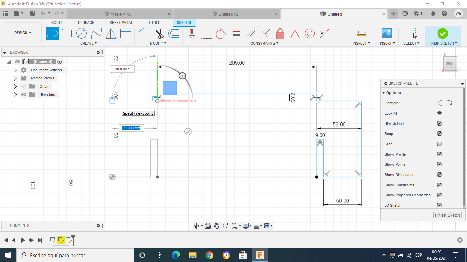Open the MODIFY dropdown menu
The image size is (467, 262).
(158, 43)
